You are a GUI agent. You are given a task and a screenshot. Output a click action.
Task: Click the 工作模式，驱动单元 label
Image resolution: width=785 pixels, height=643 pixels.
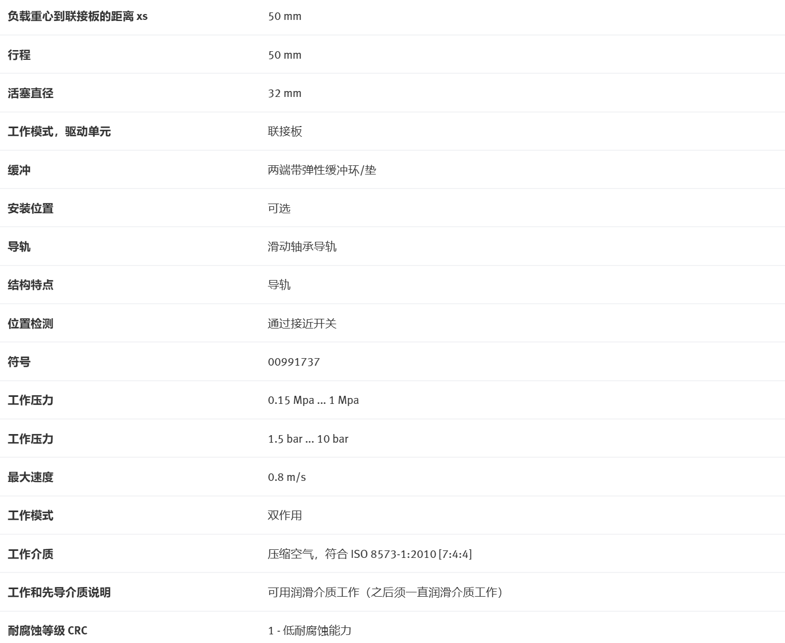tap(59, 132)
